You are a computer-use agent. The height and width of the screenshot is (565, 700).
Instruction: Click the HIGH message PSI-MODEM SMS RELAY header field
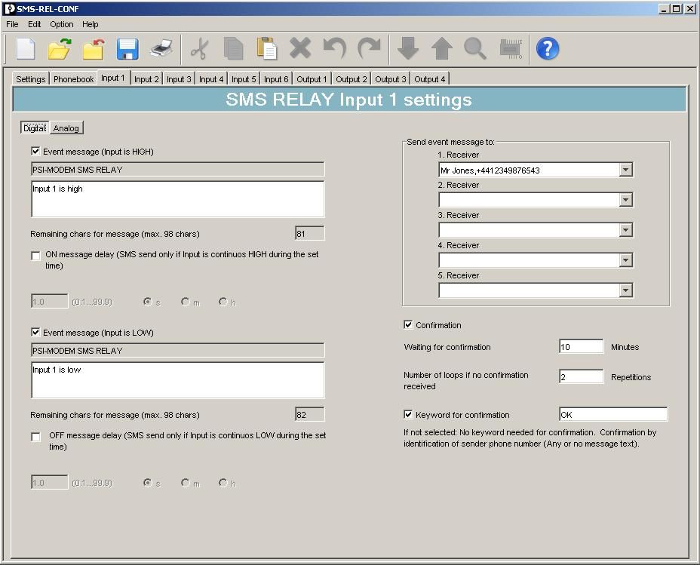click(178, 170)
